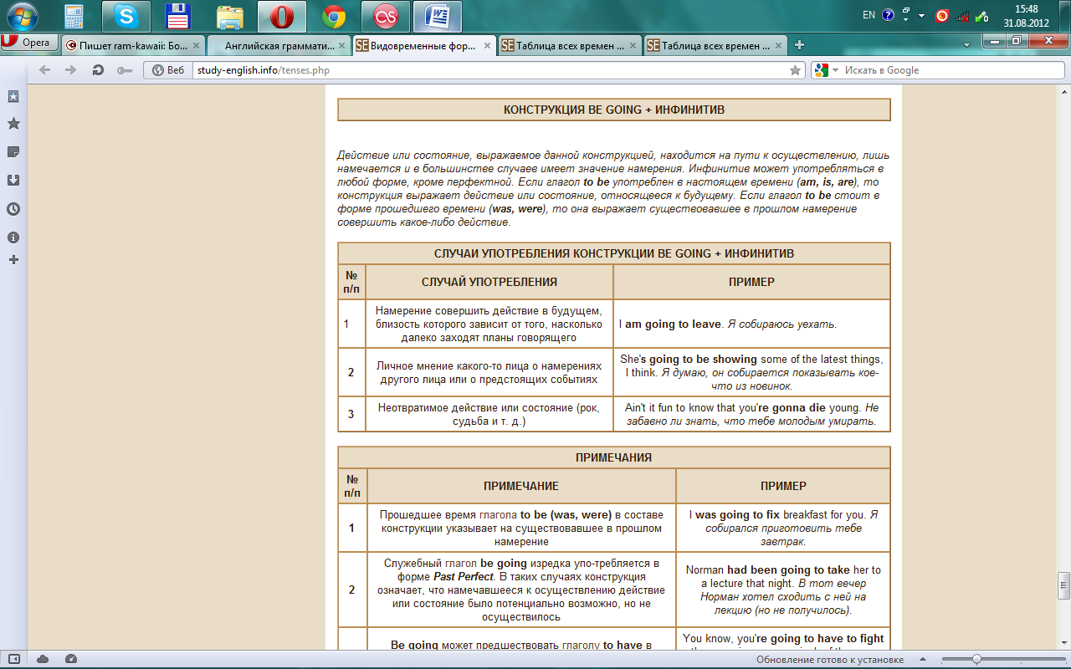Viewport: 1071px width, 669px height.
Task: Close the last Таблица всех времен tab
Action: (x=778, y=45)
